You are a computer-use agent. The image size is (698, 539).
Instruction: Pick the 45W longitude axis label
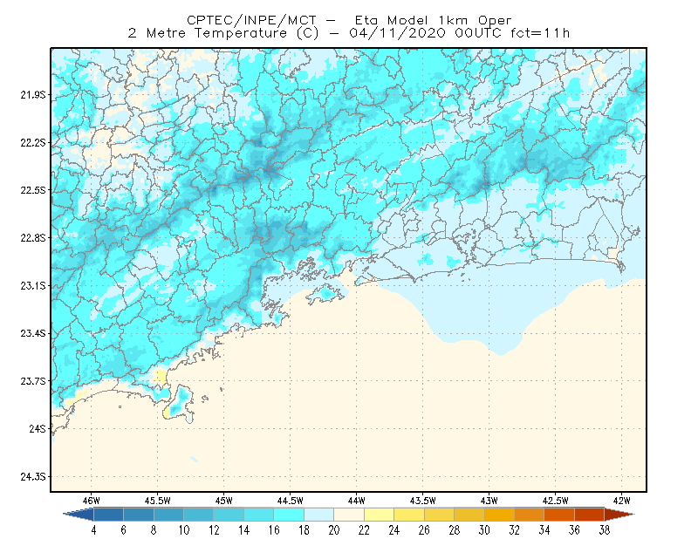tap(224, 501)
